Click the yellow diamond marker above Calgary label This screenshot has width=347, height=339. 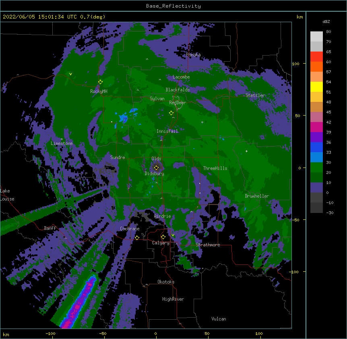pos(163,237)
